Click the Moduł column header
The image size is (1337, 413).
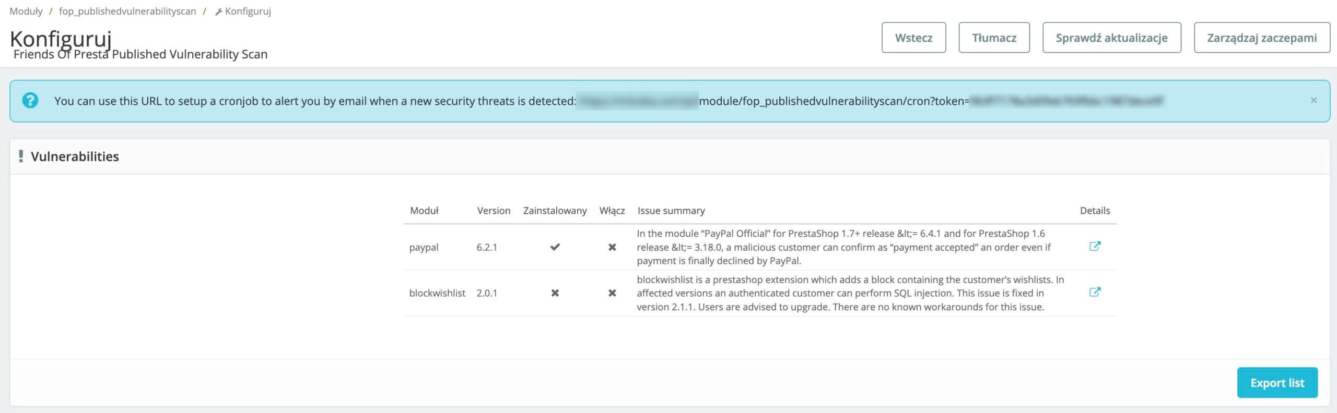point(424,211)
